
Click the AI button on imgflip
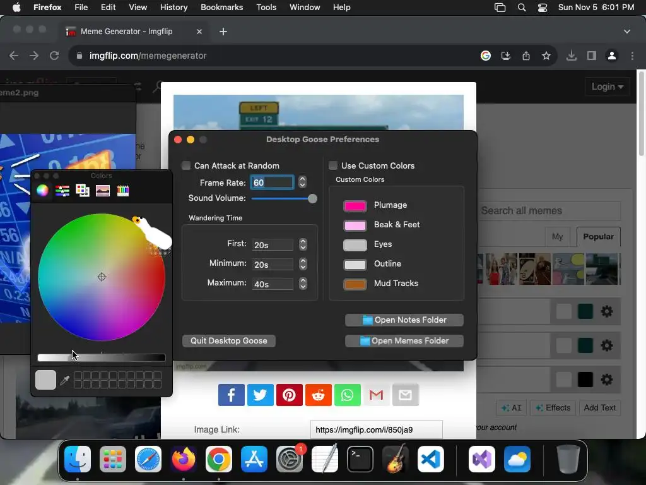pyautogui.click(x=511, y=407)
